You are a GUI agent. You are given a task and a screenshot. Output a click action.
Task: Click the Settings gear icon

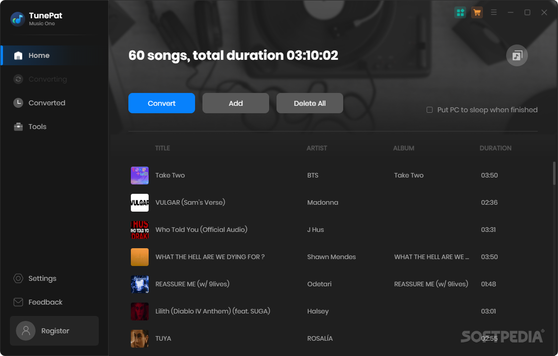[x=18, y=278]
